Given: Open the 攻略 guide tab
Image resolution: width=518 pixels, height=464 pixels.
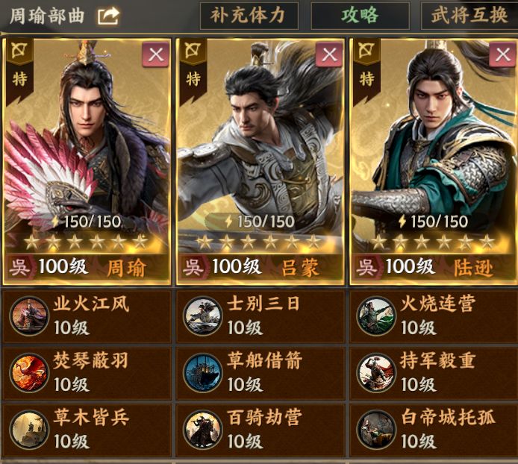Looking at the screenshot, I should [x=360, y=15].
